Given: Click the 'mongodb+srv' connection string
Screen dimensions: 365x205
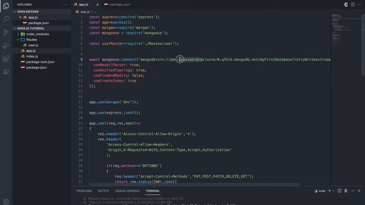Looking at the screenshot, I should [234, 59].
